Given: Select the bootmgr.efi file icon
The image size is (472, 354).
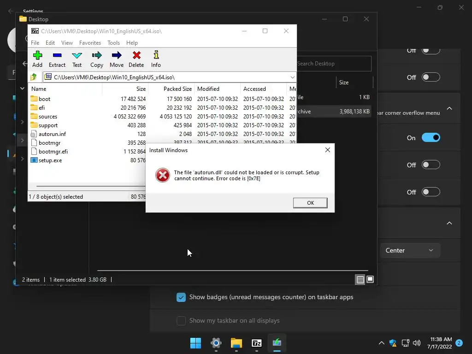Looking at the screenshot, I should [x=34, y=151].
